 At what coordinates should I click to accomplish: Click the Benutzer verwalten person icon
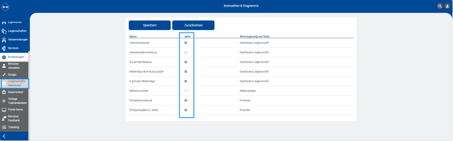(x=4, y=66)
